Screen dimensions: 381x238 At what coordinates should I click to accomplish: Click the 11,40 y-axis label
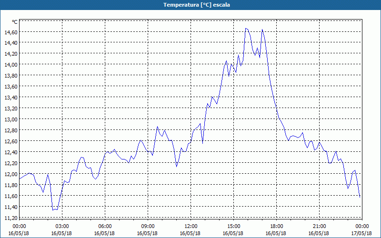(x=11, y=207)
